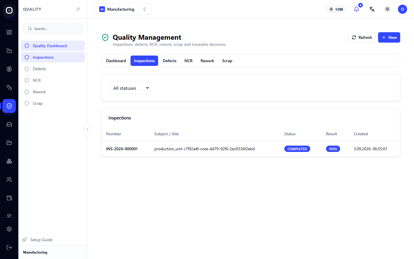This screenshot has width=414, height=259.
Task: Click the COMPLETED status badge
Action: pyautogui.click(x=297, y=149)
